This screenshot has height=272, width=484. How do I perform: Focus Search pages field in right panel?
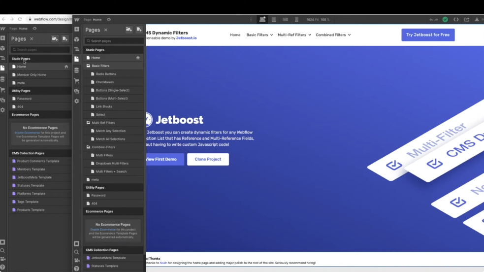(114, 41)
